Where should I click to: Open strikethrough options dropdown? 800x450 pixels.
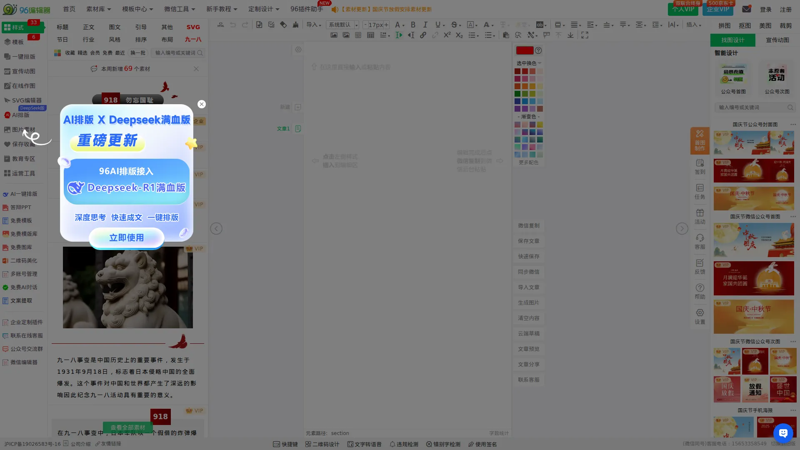point(460,25)
